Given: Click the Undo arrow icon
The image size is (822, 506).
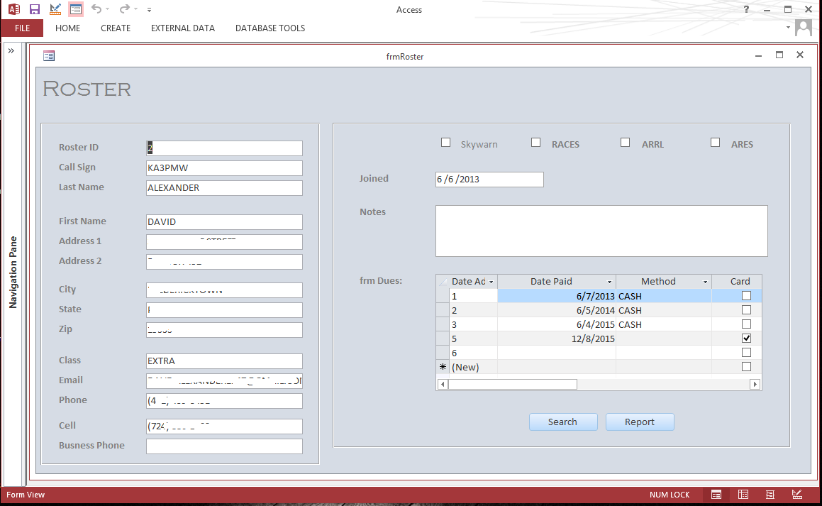Looking at the screenshot, I should point(96,9).
